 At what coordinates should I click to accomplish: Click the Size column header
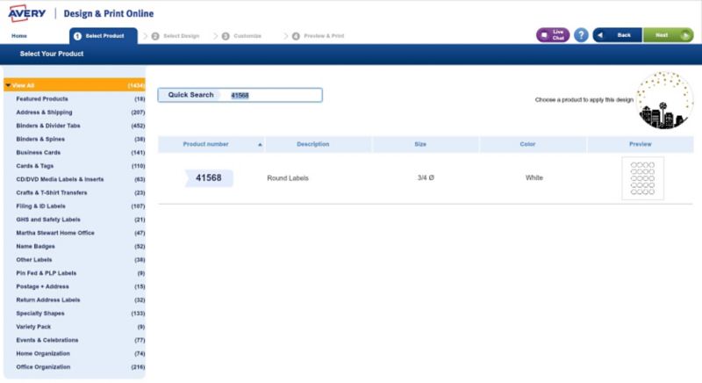(x=420, y=144)
